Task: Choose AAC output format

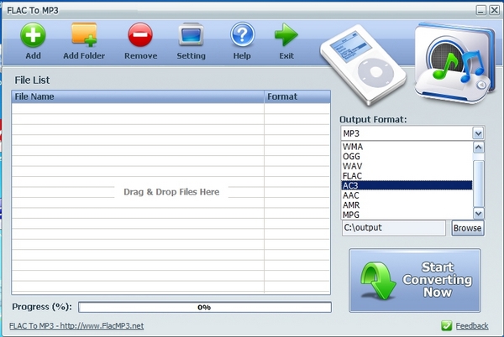Action: pyautogui.click(x=407, y=195)
